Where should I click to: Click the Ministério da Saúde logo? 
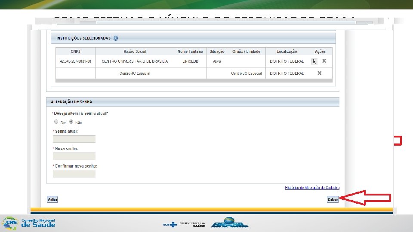coord(192,224)
